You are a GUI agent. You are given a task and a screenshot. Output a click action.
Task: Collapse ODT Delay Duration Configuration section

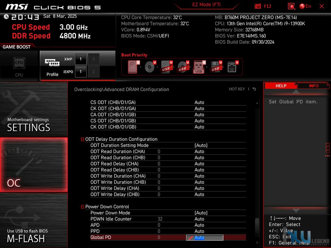tap(83, 139)
